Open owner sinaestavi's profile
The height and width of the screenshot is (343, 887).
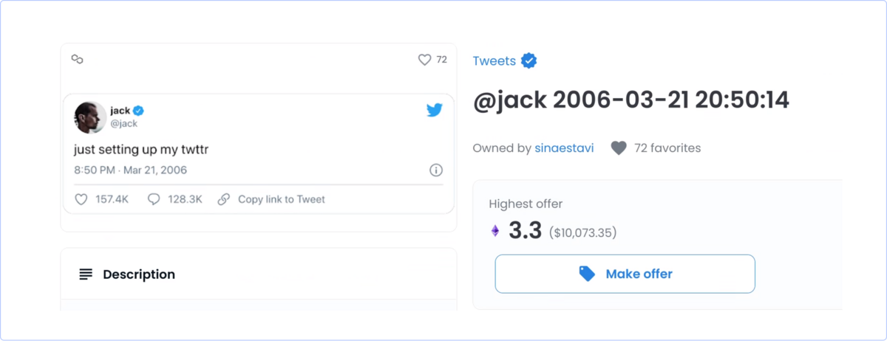click(x=567, y=148)
